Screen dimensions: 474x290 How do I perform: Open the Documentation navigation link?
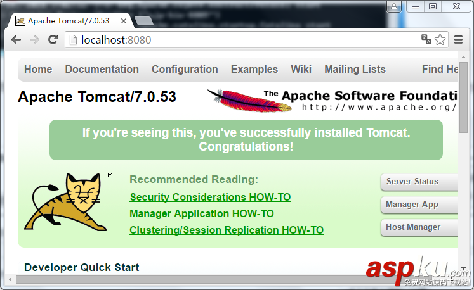coord(102,70)
